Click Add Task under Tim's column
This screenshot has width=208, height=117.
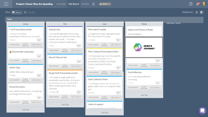pos(65,105)
